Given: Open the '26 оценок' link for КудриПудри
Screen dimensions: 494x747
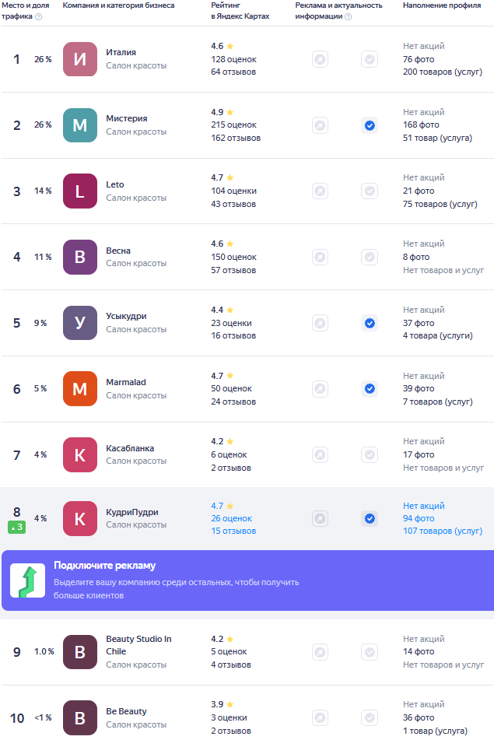Looking at the screenshot, I should coord(232,518).
